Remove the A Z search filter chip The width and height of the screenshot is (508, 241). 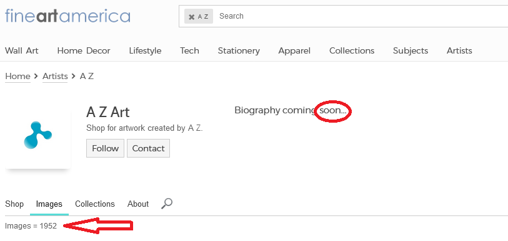[191, 17]
